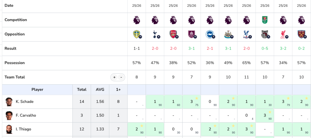Sort by the Total column header
Screen dimensions: 311x138
(82, 89)
